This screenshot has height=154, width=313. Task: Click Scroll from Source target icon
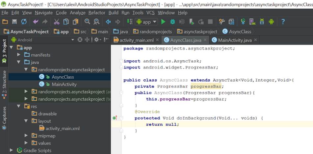(x=80, y=40)
